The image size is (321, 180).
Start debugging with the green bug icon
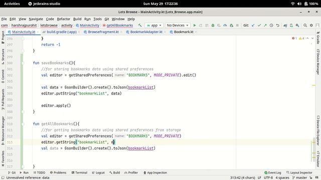click(213, 25)
